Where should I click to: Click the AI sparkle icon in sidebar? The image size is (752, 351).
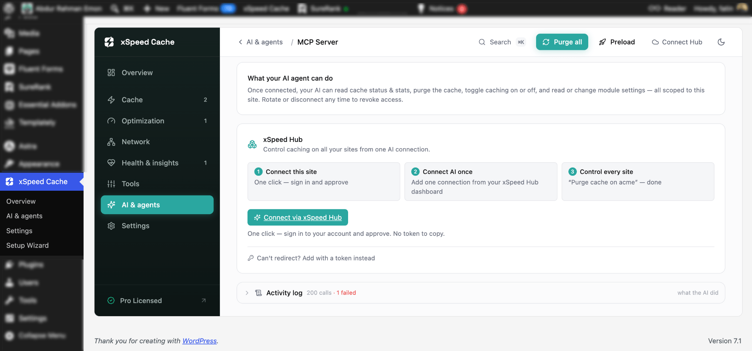coord(111,205)
